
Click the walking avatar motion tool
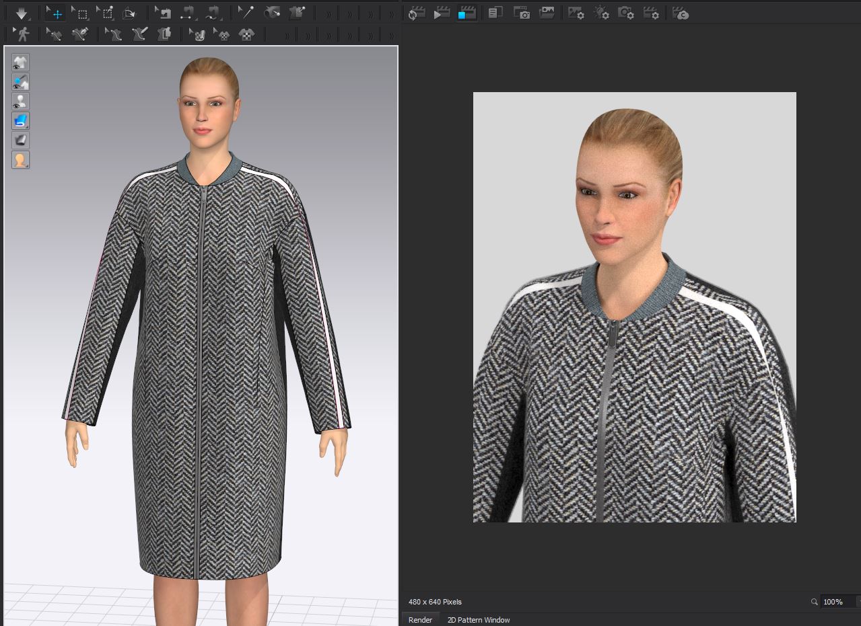coord(22,34)
